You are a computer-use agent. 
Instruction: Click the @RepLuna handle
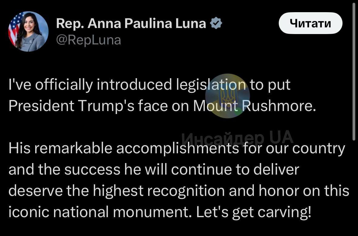point(89,40)
